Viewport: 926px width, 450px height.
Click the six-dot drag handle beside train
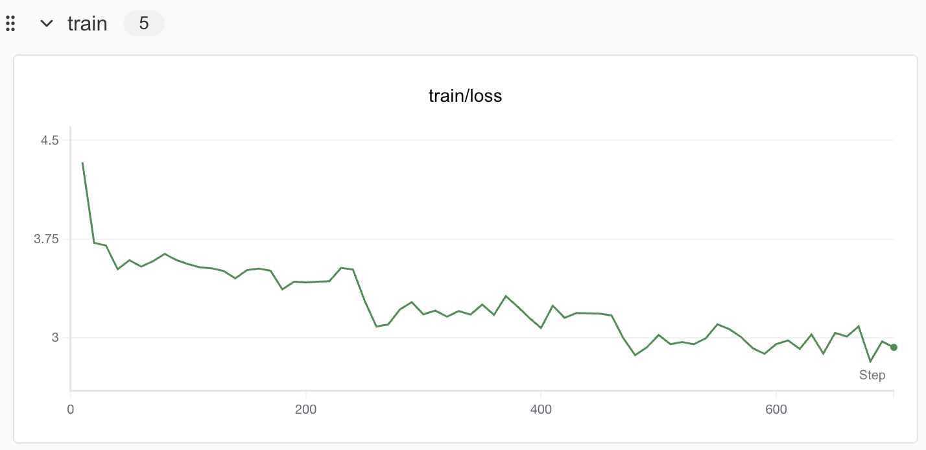click(10, 24)
